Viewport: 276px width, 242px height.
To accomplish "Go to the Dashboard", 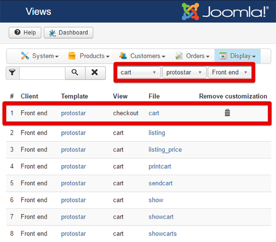I will [x=68, y=33].
